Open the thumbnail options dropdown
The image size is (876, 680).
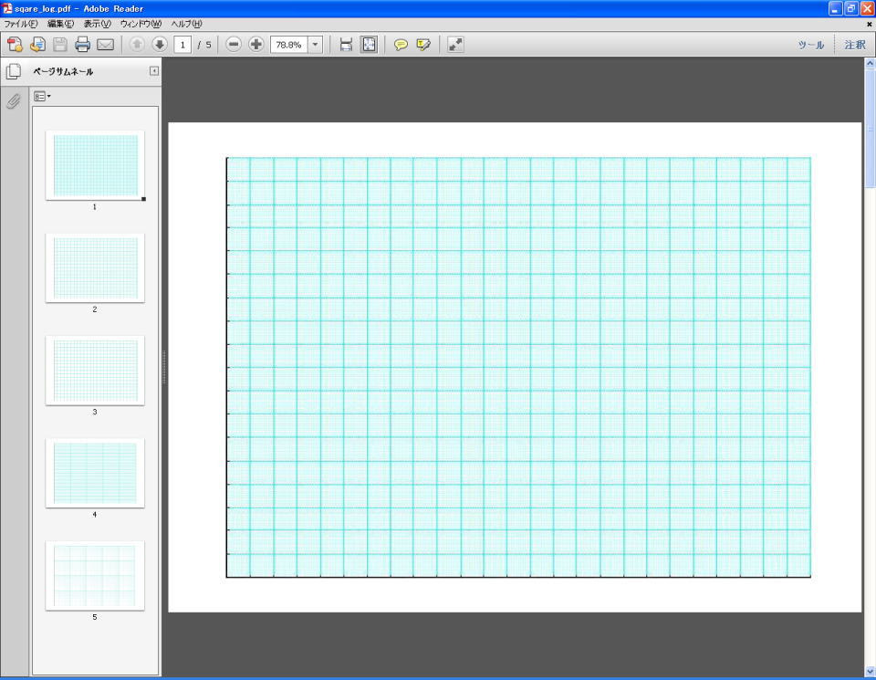click(x=42, y=97)
